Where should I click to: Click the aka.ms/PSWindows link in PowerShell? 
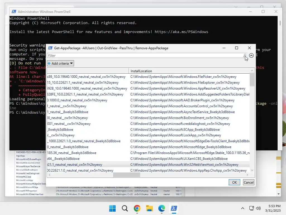click(x=181, y=32)
